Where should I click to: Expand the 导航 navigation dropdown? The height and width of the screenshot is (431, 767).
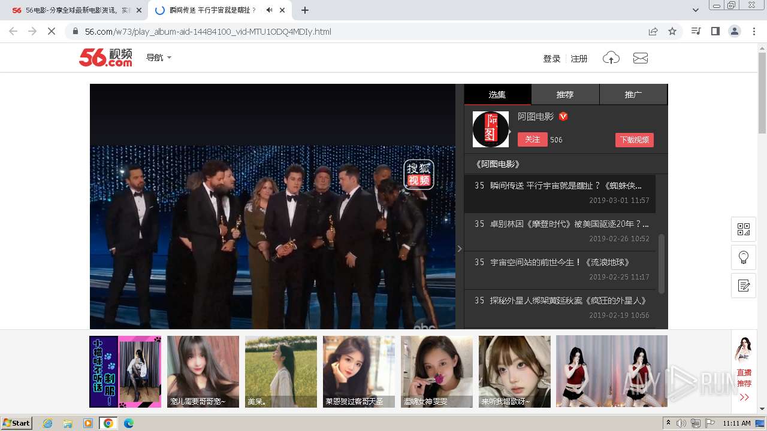159,57
